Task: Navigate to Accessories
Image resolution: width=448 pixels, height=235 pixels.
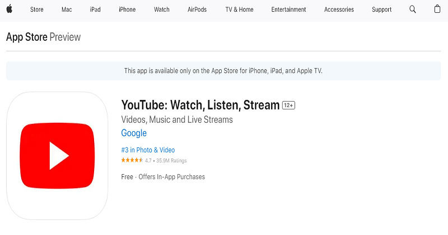Action: pos(339,9)
